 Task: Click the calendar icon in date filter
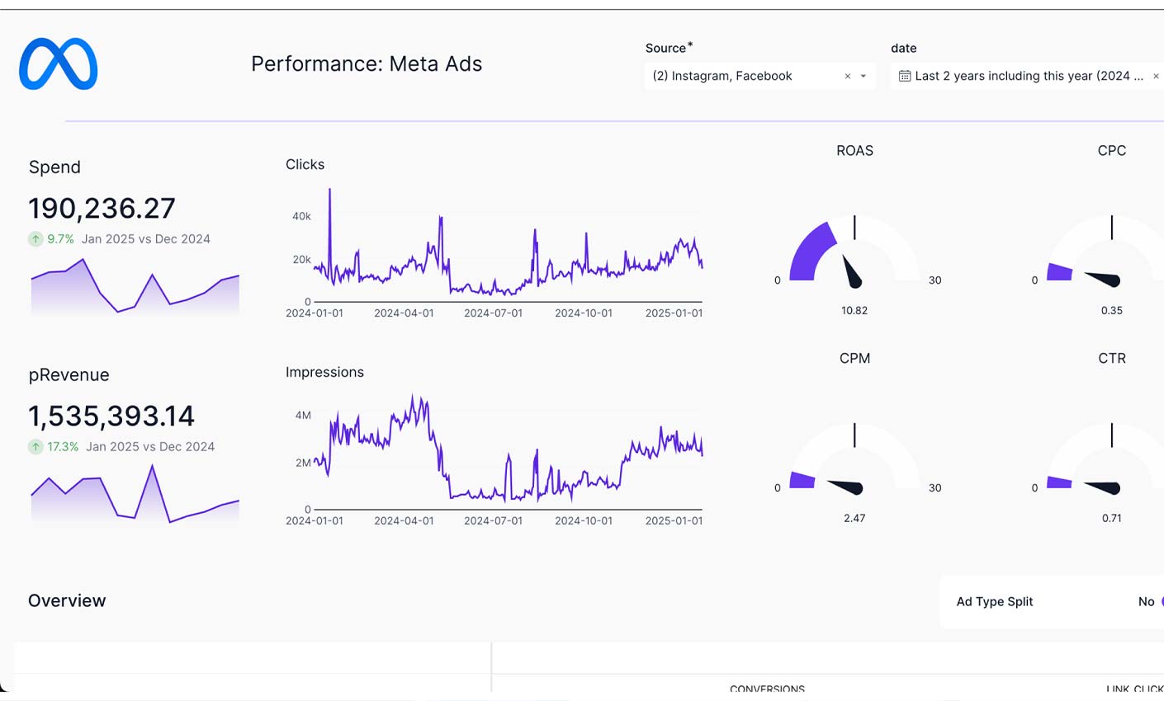click(x=905, y=76)
